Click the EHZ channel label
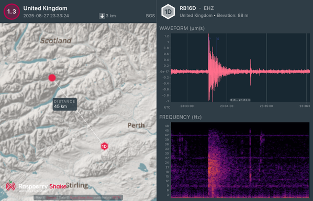Viewport: 313px width, 201px height. click(209, 8)
